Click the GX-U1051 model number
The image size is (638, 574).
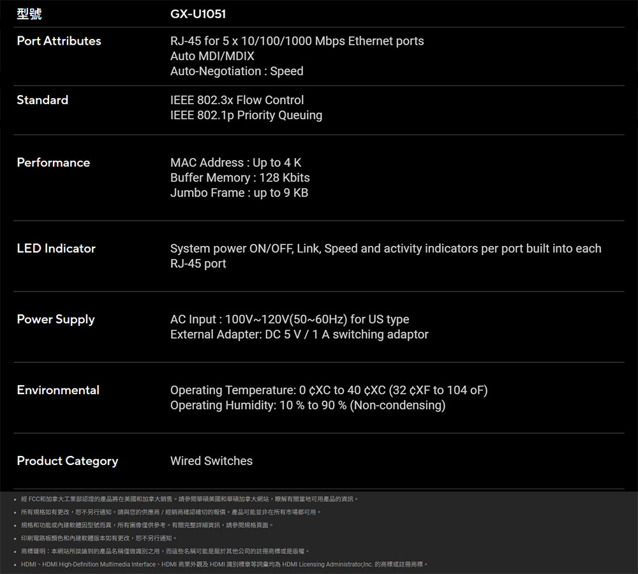pyautogui.click(x=198, y=13)
